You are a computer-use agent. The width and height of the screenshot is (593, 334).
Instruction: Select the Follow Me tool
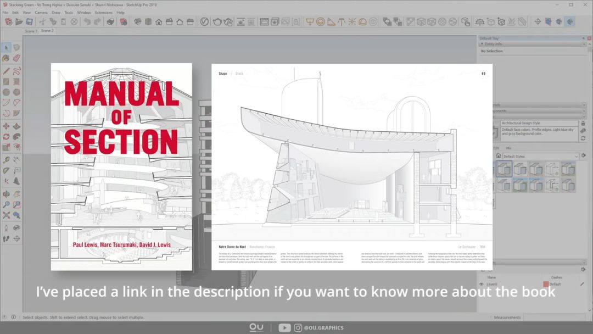click(x=16, y=137)
